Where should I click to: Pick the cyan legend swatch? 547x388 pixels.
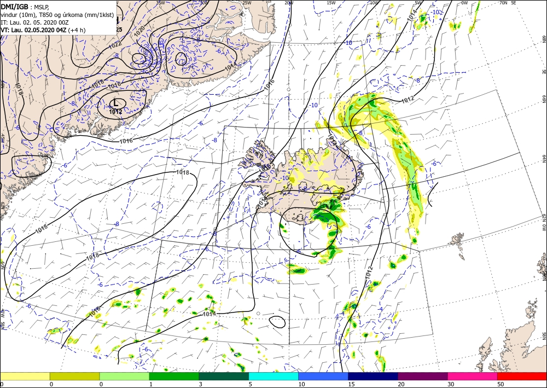point(273,376)
